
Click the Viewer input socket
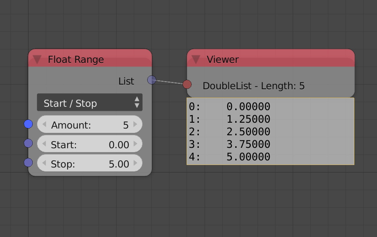pos(187,85)
